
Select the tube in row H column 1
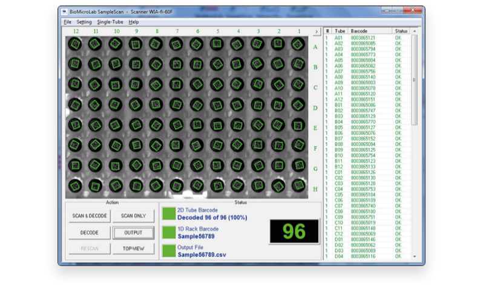tap(298, 185)
